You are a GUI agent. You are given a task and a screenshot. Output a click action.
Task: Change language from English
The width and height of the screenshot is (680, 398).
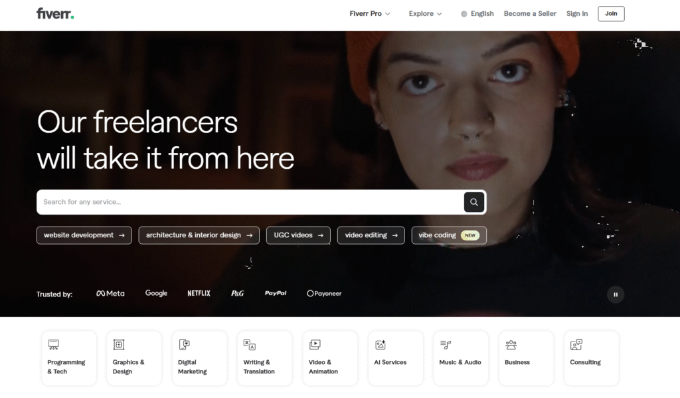(477, 14)
